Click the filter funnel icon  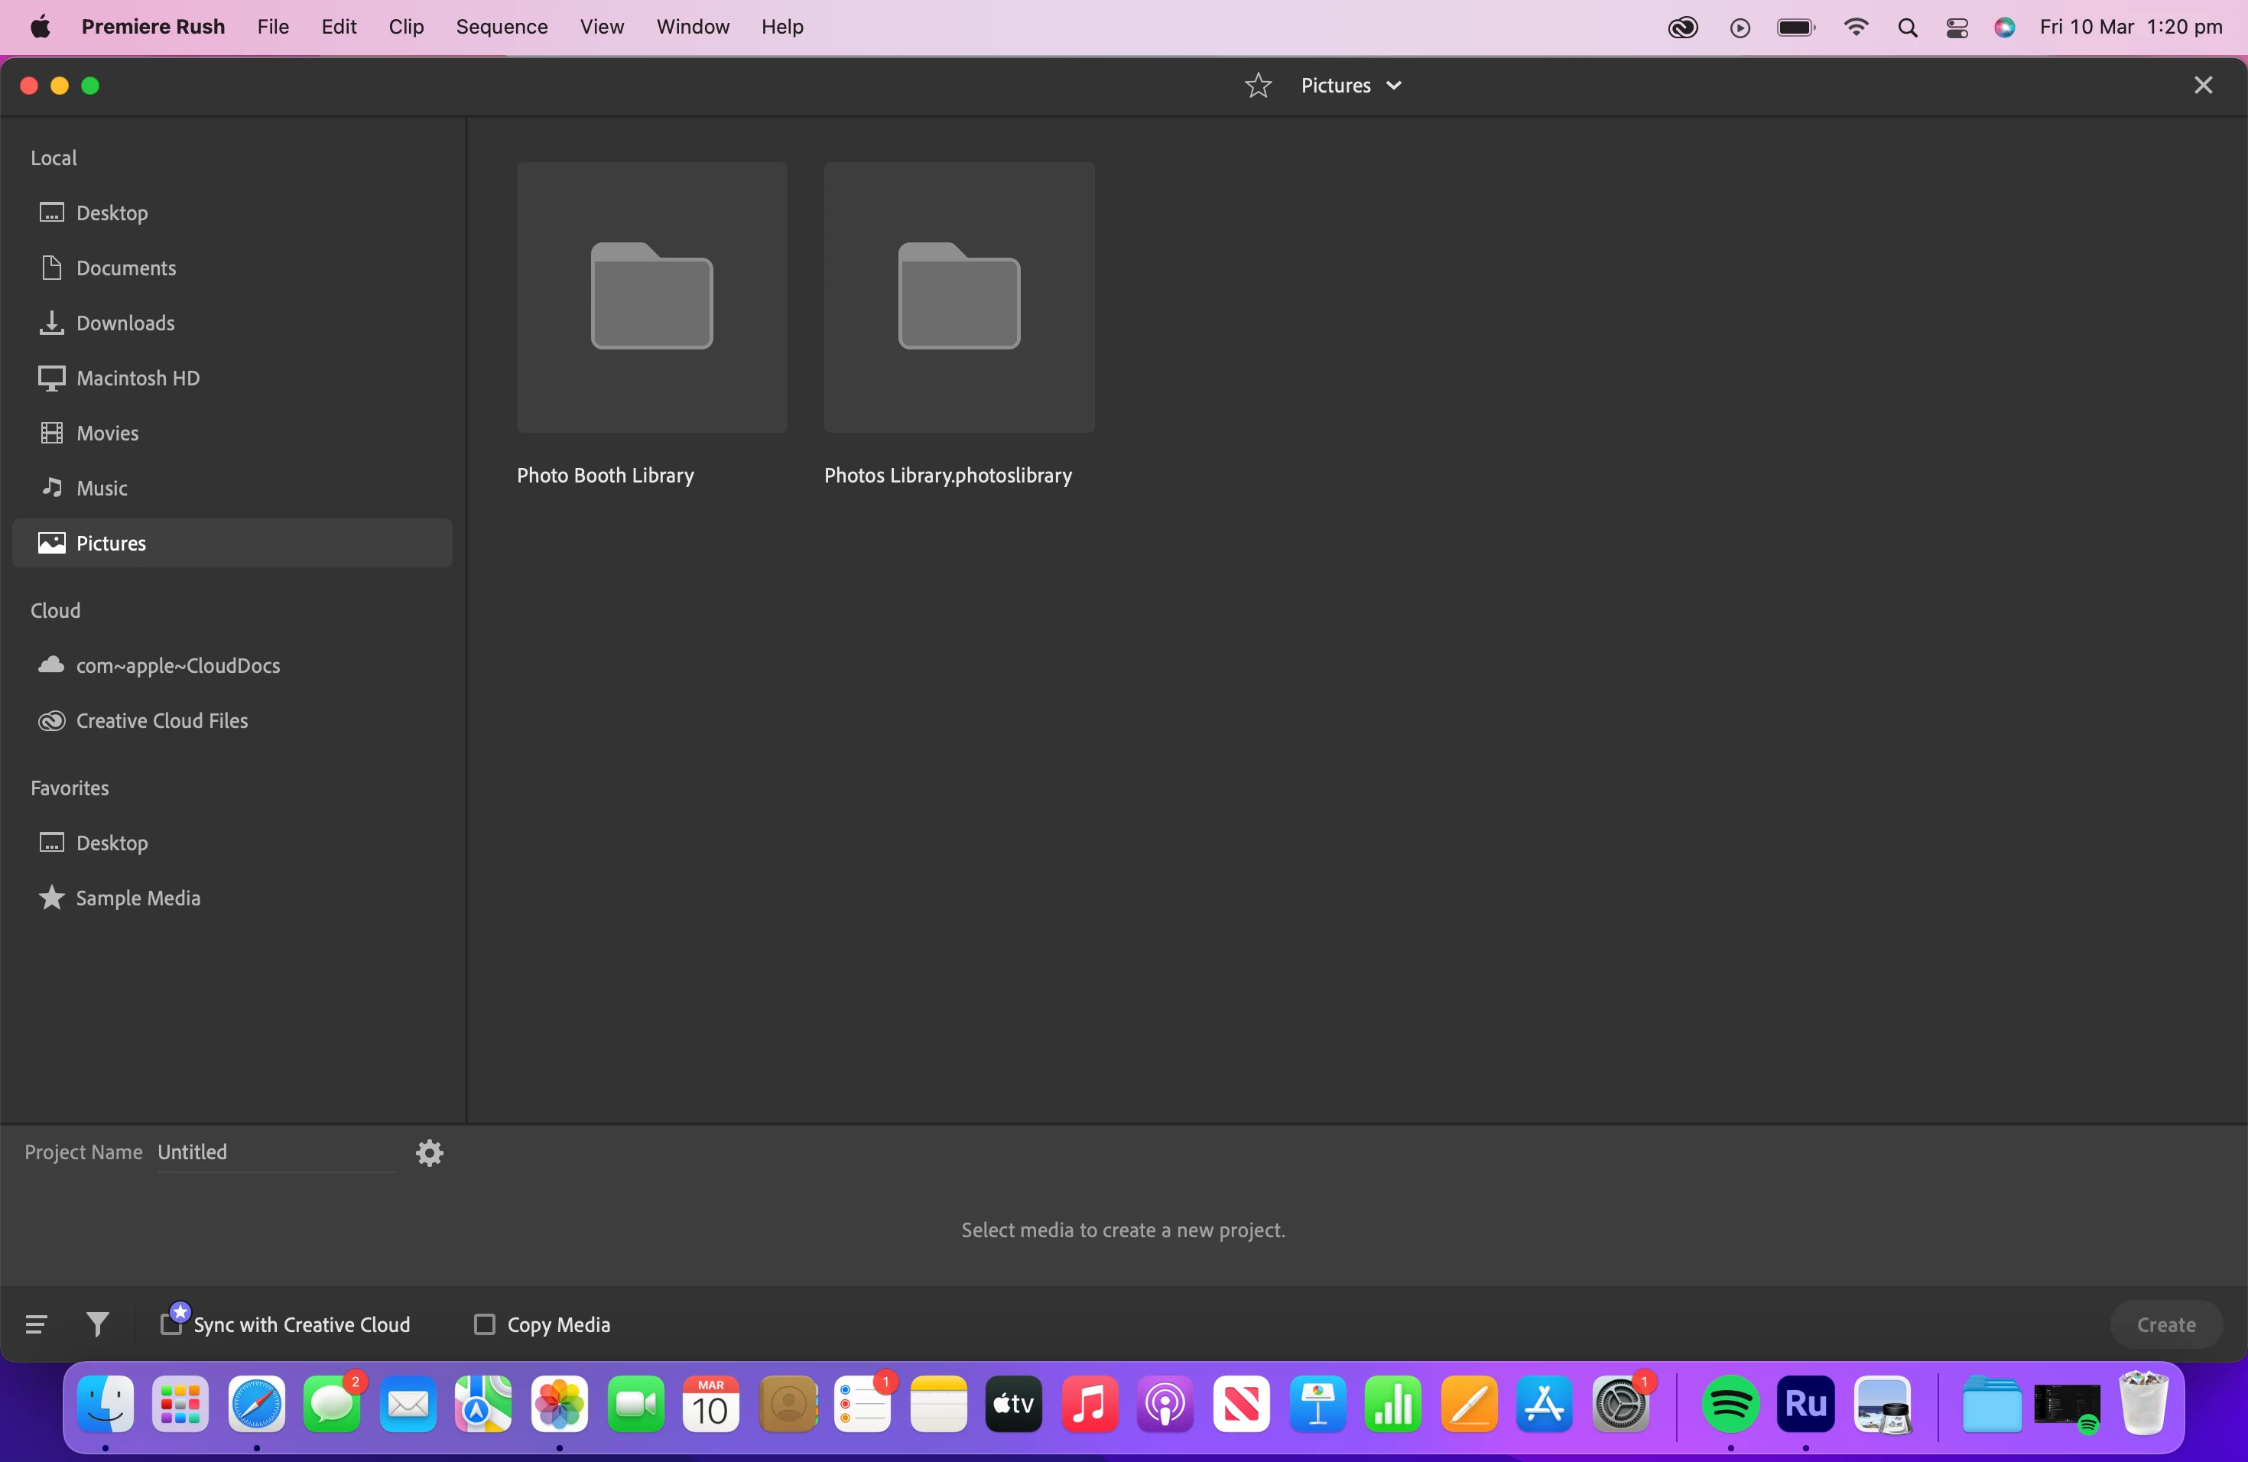(x=97, y=1324)
